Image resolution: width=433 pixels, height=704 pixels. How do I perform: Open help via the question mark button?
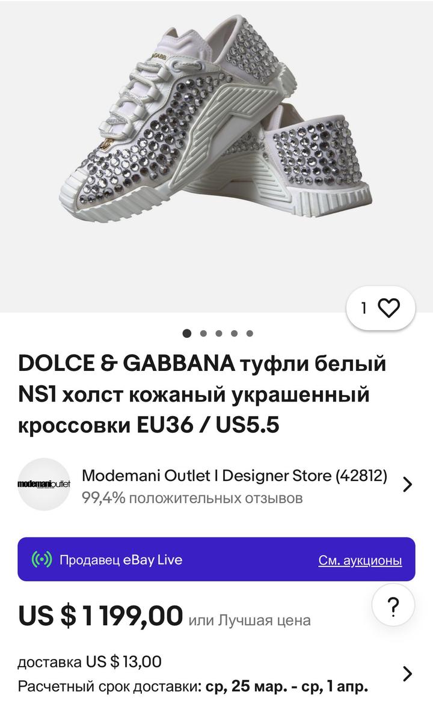click(393, 607)
